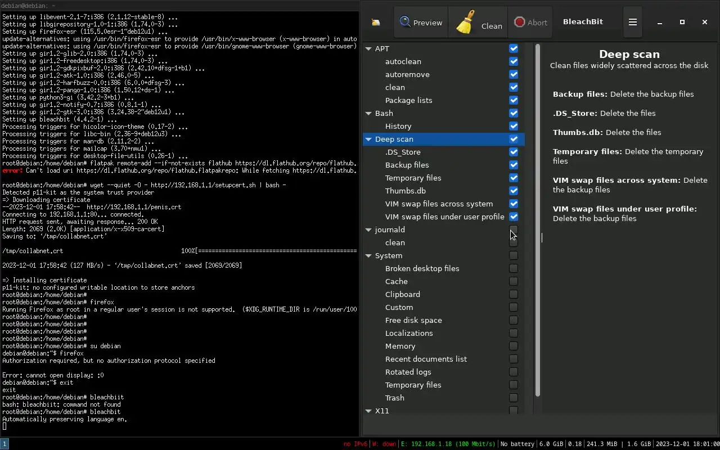The image size is (720, 450).
Task: Collapse the Deep scan tree group
Action: (368, 139)
